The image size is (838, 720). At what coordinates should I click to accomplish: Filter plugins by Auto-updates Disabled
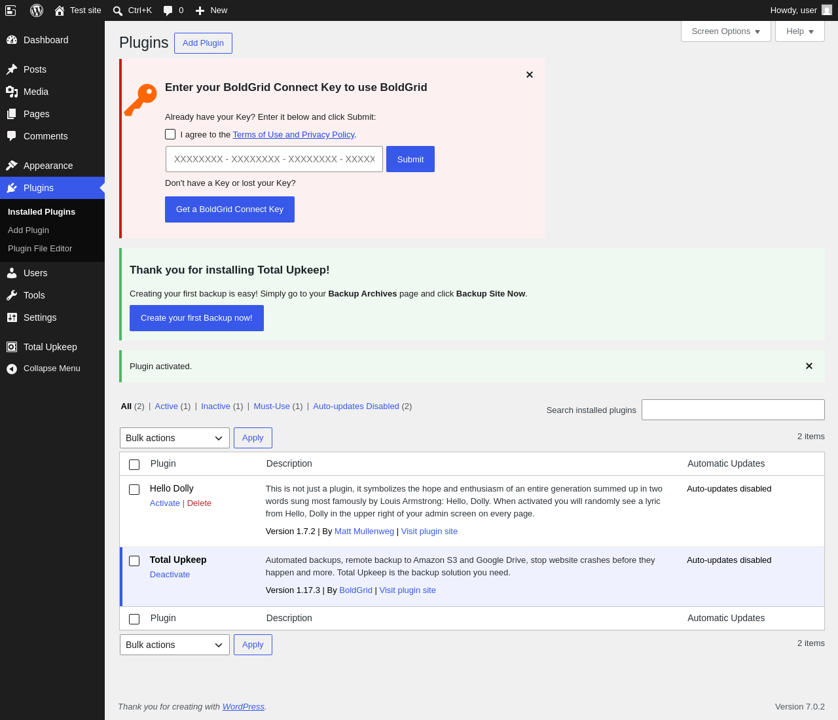click(356, 406)
